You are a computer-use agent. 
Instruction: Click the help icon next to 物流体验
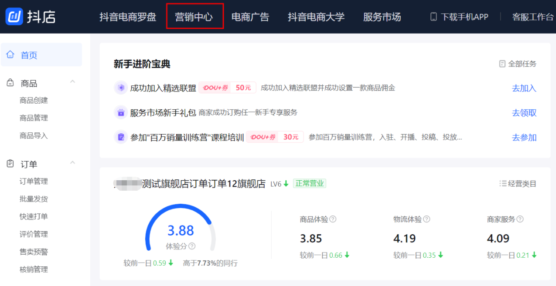(426, 219)
